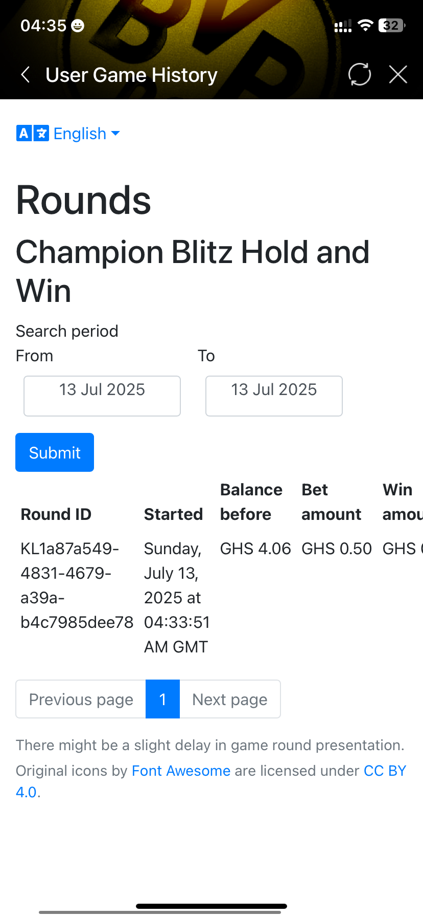Go to Next page
This screenshot has height=917, width=423.
tap(230, 699)
